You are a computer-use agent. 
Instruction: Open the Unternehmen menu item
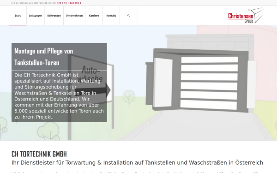pos(74,16)
